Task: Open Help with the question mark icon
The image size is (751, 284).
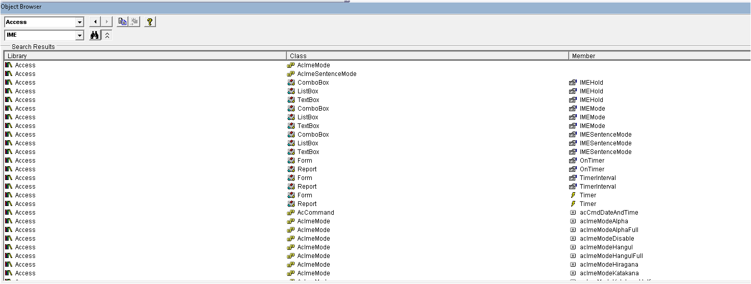Action: (150, 22)
